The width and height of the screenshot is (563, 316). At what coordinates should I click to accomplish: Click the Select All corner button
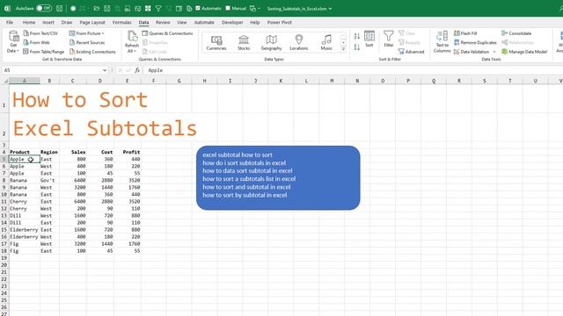(x=4, y=81)
